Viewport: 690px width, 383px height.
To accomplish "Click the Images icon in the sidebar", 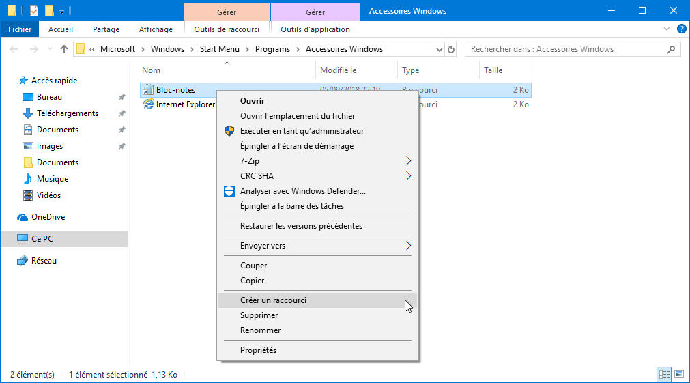I will point(28,146).
